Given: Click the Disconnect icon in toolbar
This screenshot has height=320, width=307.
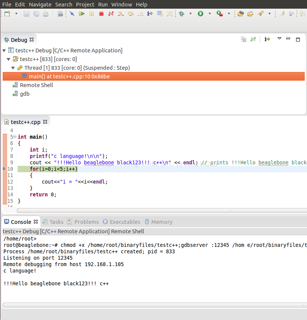Looking at the screenshot, I should click(111, 14).
